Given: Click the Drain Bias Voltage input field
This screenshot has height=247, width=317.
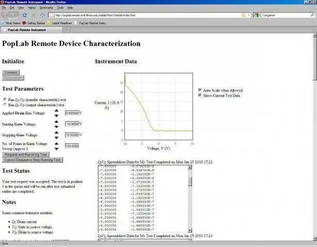Looking at the screenshot, I should [72, 113].
